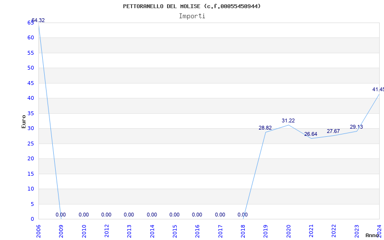
Task: Click the 2013 year axis label
Action: click(129, 231)
